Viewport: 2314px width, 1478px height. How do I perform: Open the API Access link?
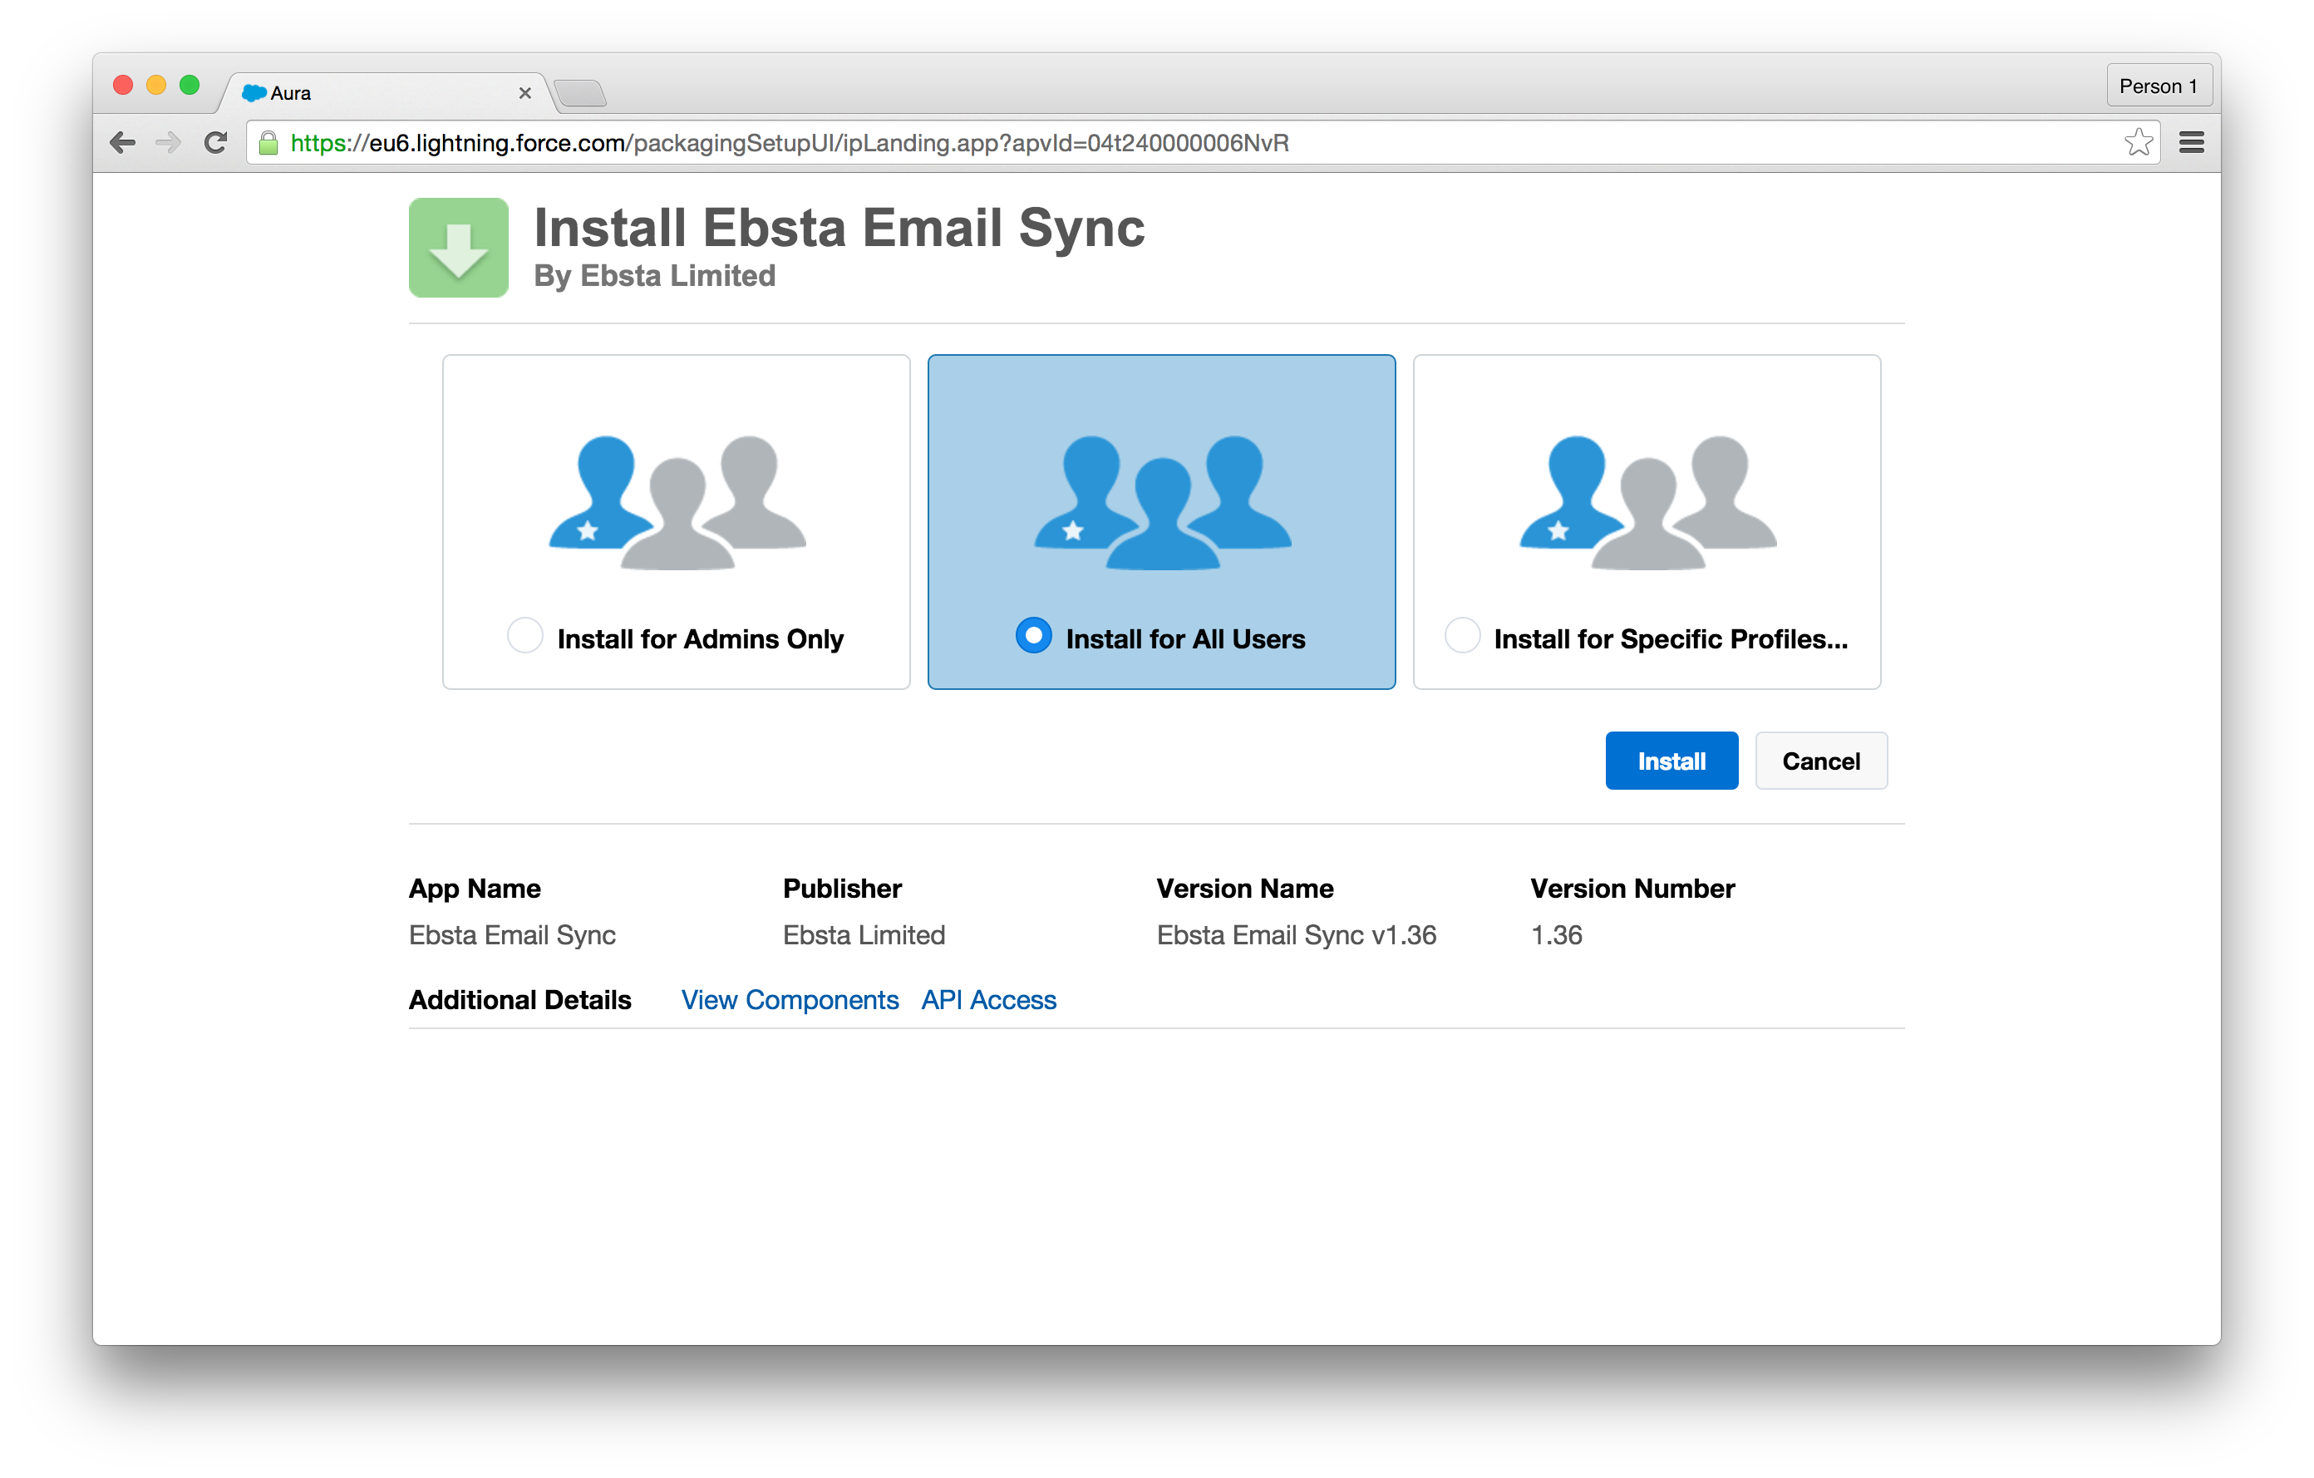(x=989, y=1000)
